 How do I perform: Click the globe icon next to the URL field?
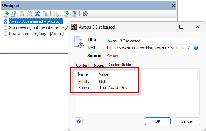(196, 48)
